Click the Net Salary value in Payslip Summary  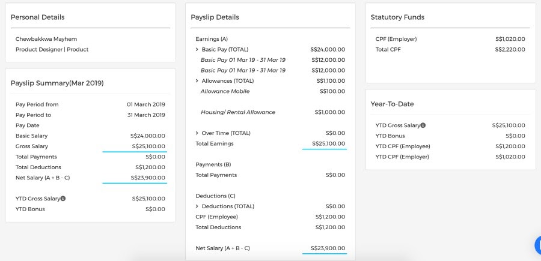click(148, 178)
